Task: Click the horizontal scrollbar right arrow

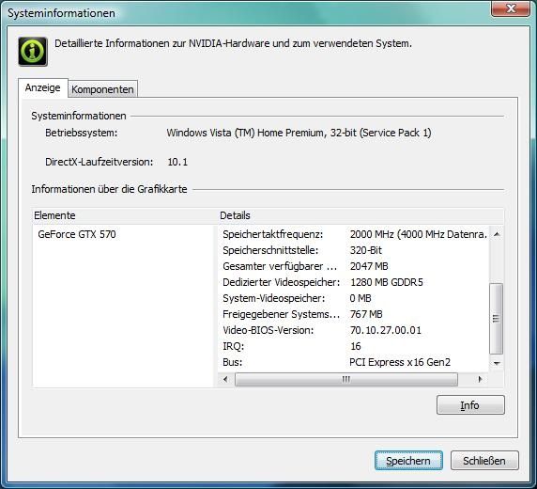Action: [480, 379]
